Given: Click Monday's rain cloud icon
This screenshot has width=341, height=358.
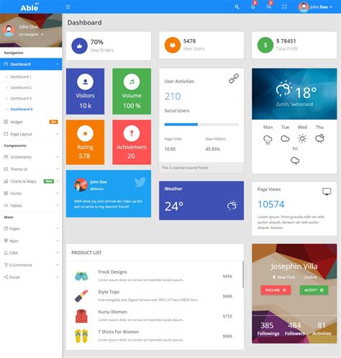Looking at the screenshot, I should (x=268, y=140).
